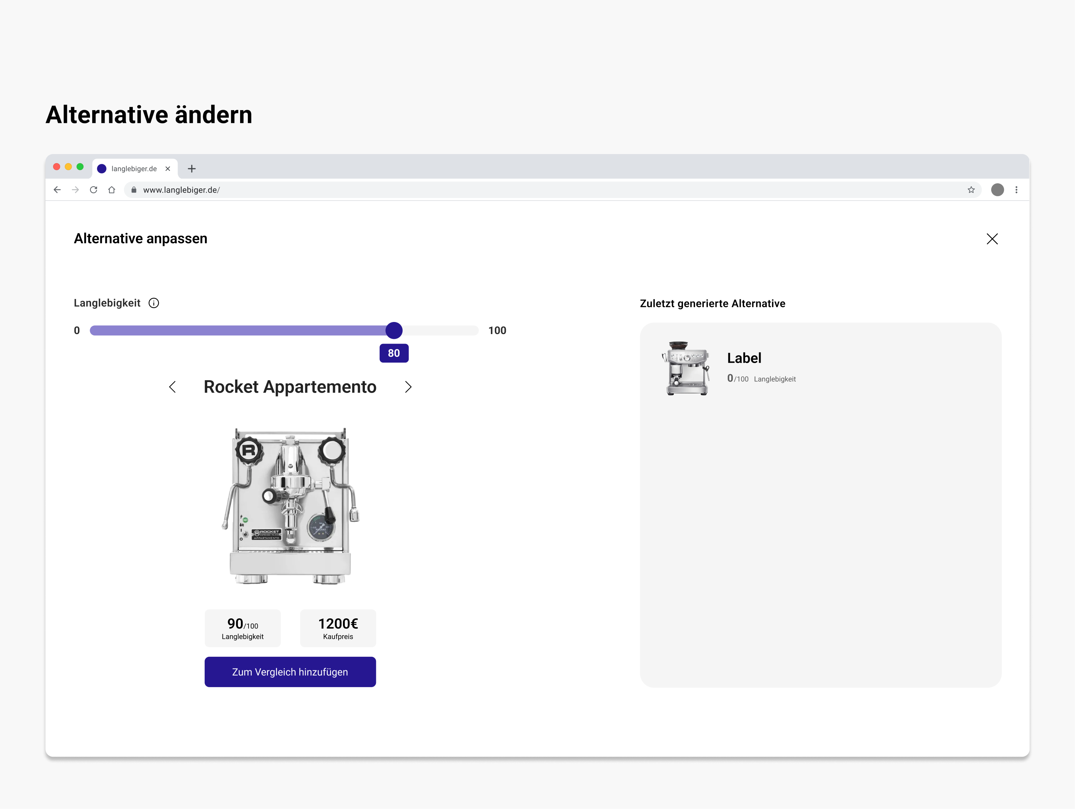Click the browser forward arrow
Image resolution: width=1075 pixels, height=809 pixels.
pyautogui.click(x=75, y=190)
